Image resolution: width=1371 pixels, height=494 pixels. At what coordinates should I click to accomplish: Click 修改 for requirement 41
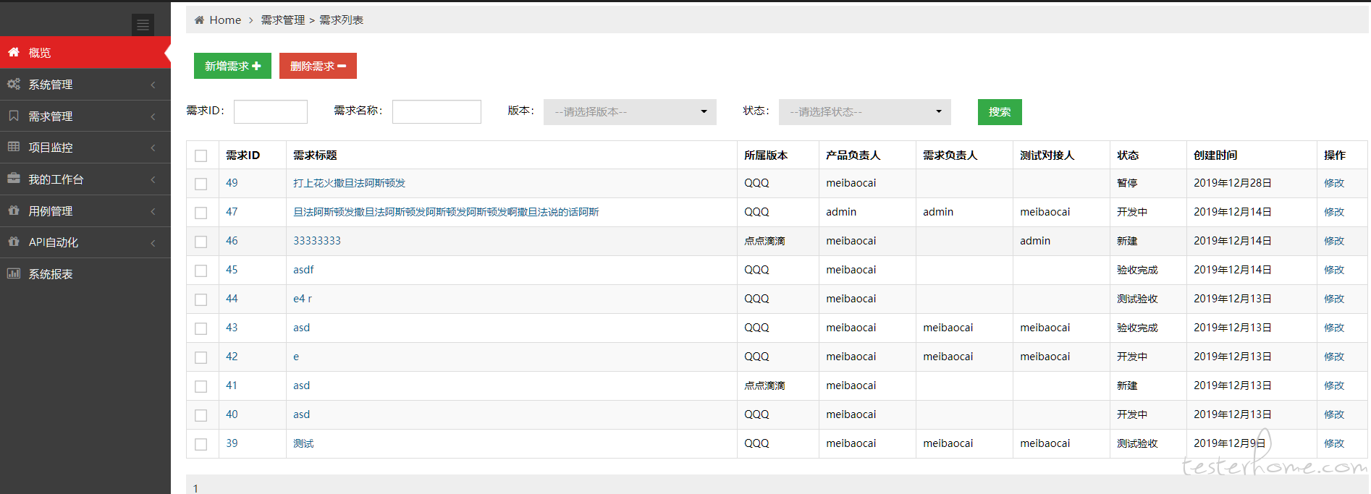1334,386
